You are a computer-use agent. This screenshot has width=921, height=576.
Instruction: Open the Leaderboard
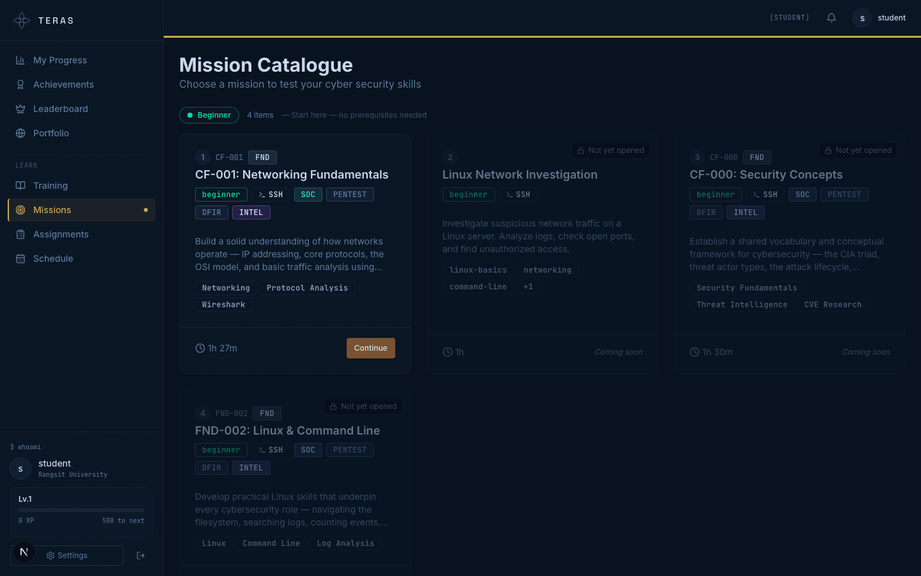81,109
